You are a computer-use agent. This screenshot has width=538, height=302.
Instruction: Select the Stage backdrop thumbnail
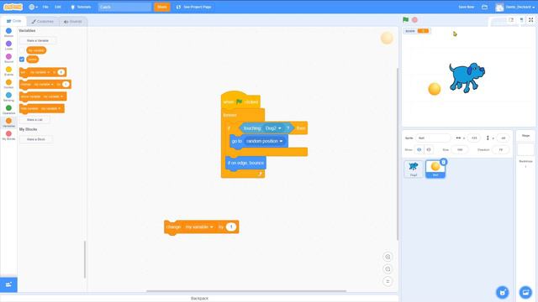525,149
